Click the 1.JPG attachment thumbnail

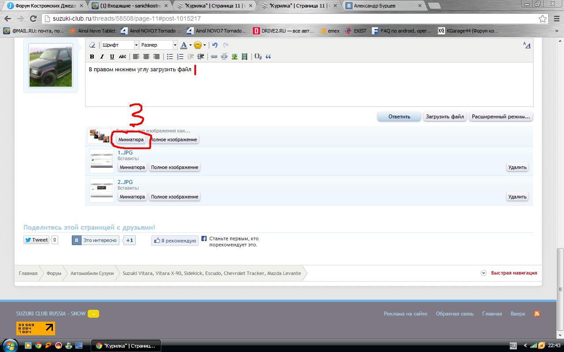coord(101,161)
